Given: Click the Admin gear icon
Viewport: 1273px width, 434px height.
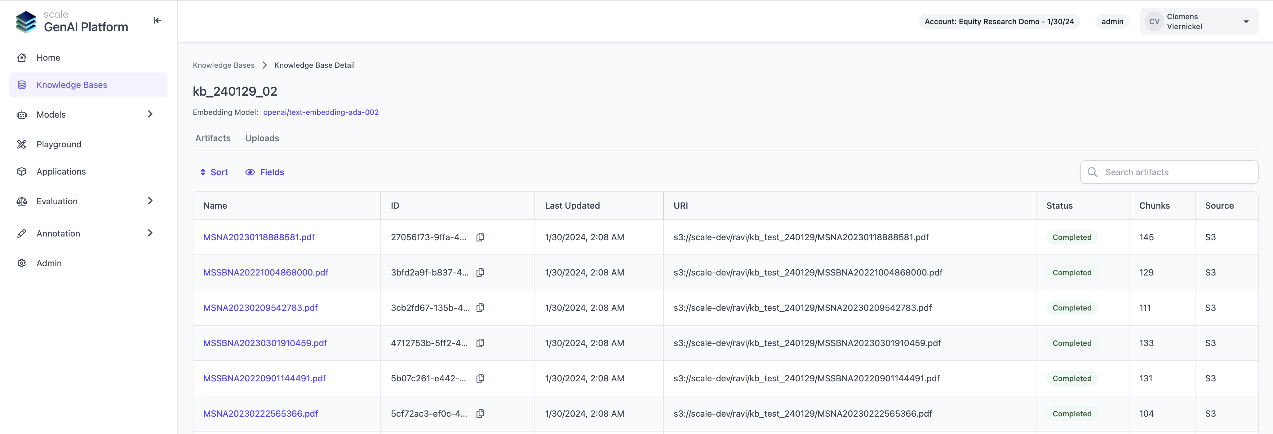Looking at the screenshot, I should (22, 263).
